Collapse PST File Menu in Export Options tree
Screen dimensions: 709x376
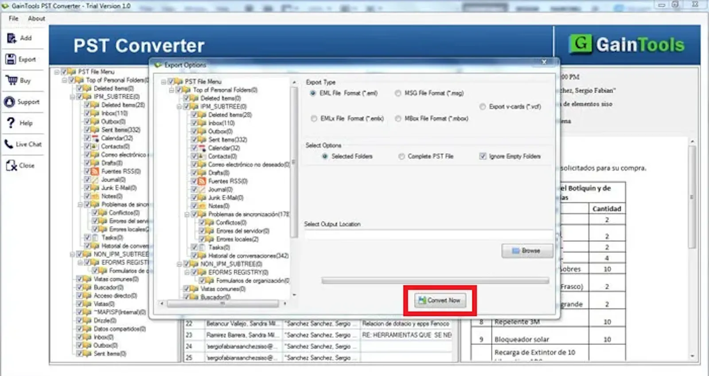164,82
